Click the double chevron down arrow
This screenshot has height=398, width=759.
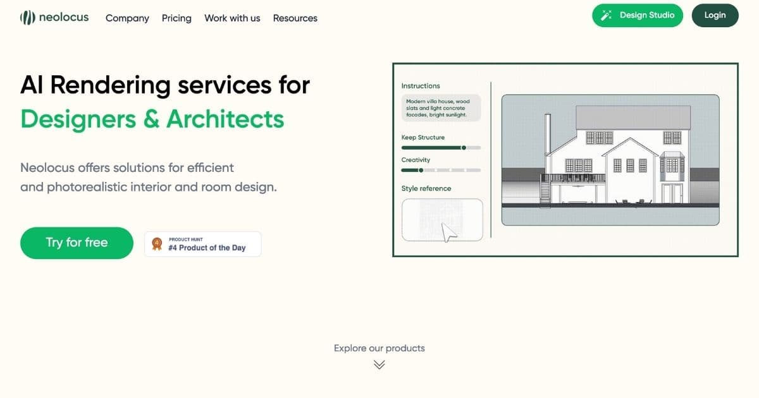[x=379, y=365]
